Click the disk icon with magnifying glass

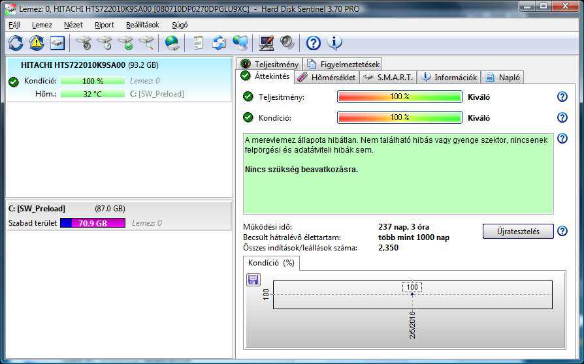point(147,43)
